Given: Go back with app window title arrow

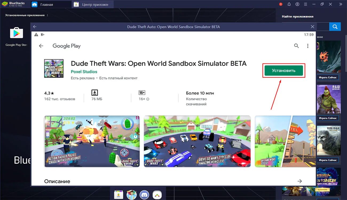Looking at the screenshot, I should 35,27.
